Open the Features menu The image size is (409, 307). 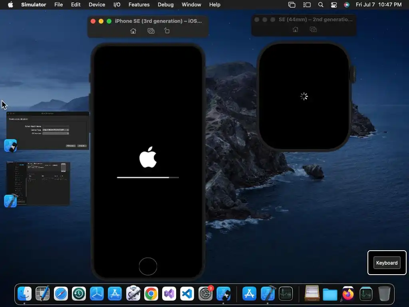coord(139,5)
